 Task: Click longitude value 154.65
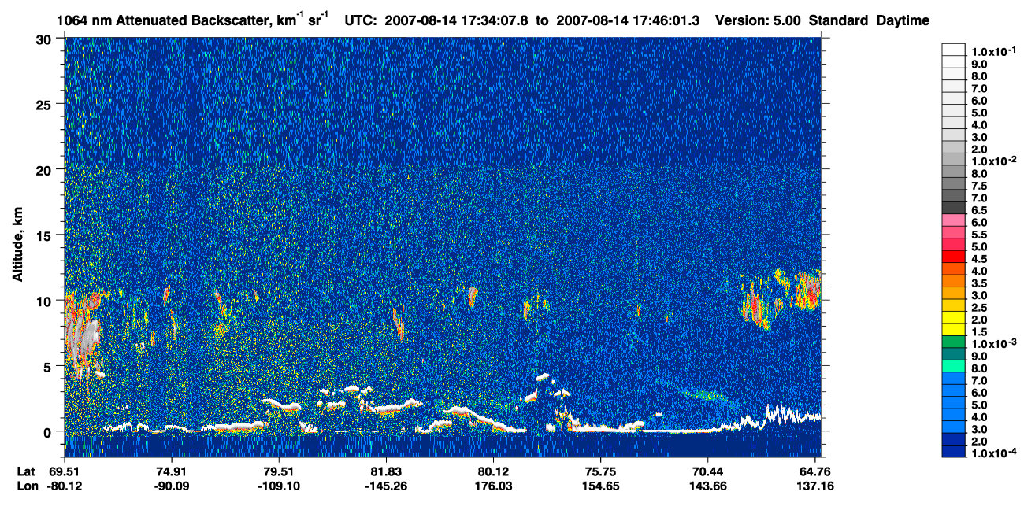[600, 486]
